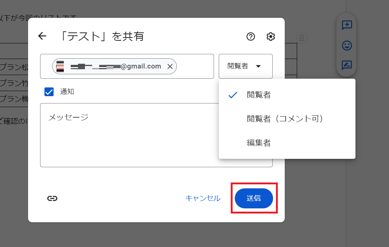This screenshot has width=389, height=247.
Task: Click the table drag handle dots icon
Action: click(x=302, y=38)
